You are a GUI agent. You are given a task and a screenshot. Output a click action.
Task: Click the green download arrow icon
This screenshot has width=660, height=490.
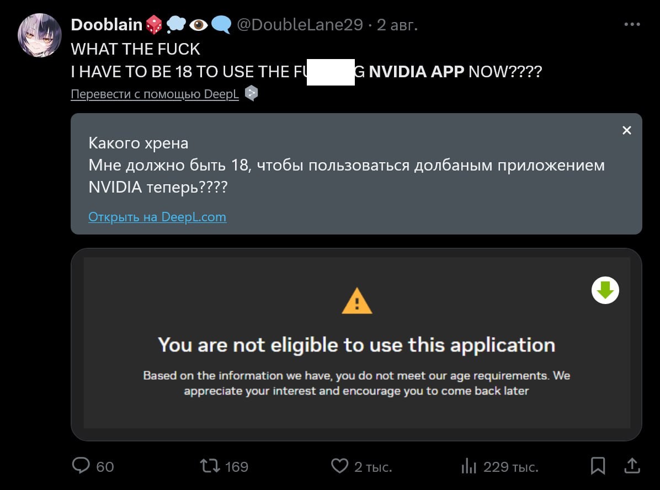click(605, 290)
